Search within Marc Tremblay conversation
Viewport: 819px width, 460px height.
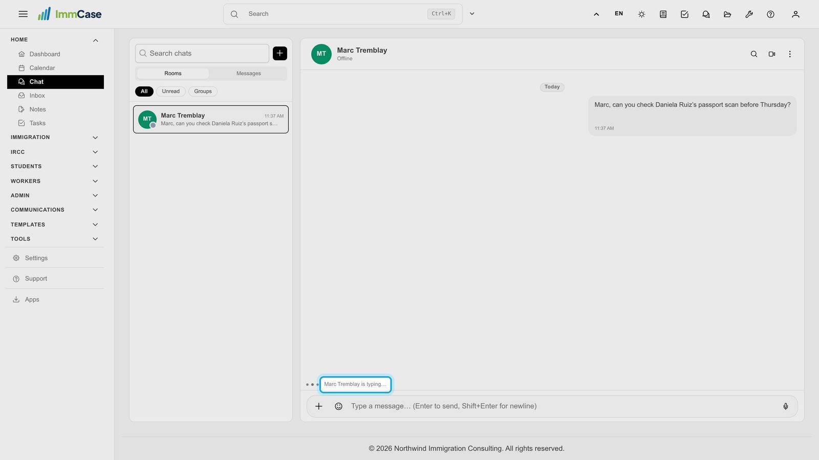[x=754, y=54]
